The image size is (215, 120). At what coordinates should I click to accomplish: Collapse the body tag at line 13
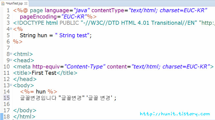11,85
